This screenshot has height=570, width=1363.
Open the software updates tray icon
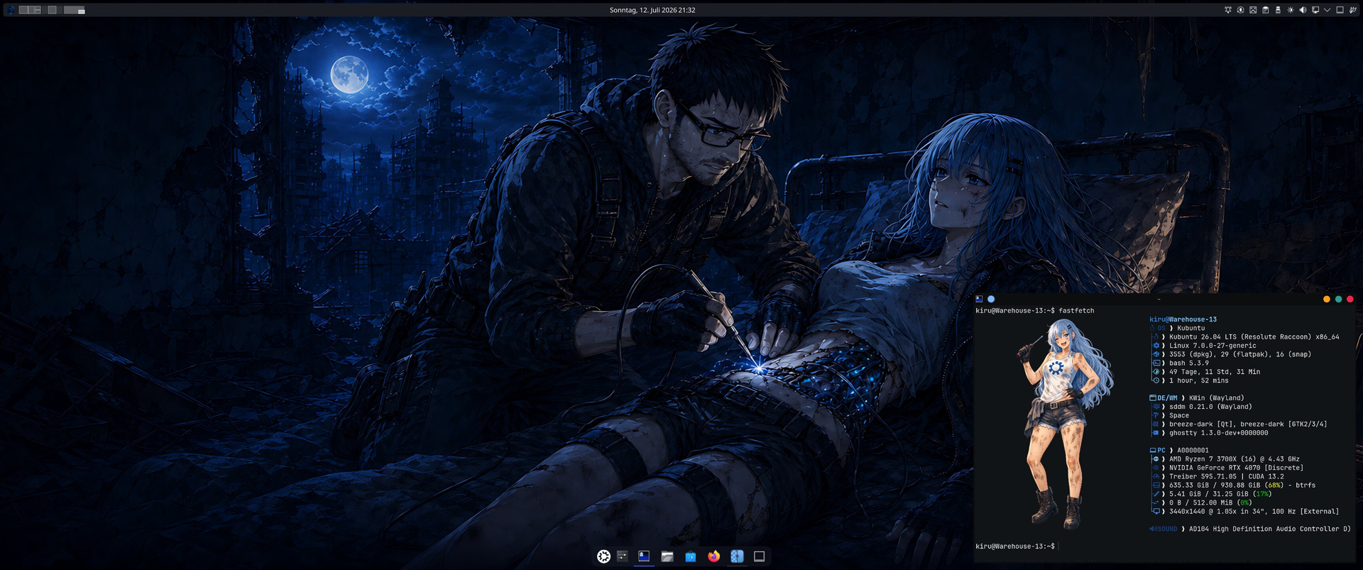[1241, 10]
